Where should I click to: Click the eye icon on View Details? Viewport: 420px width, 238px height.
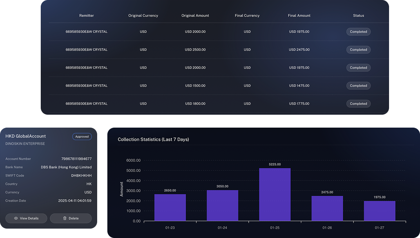coord(16,218)
